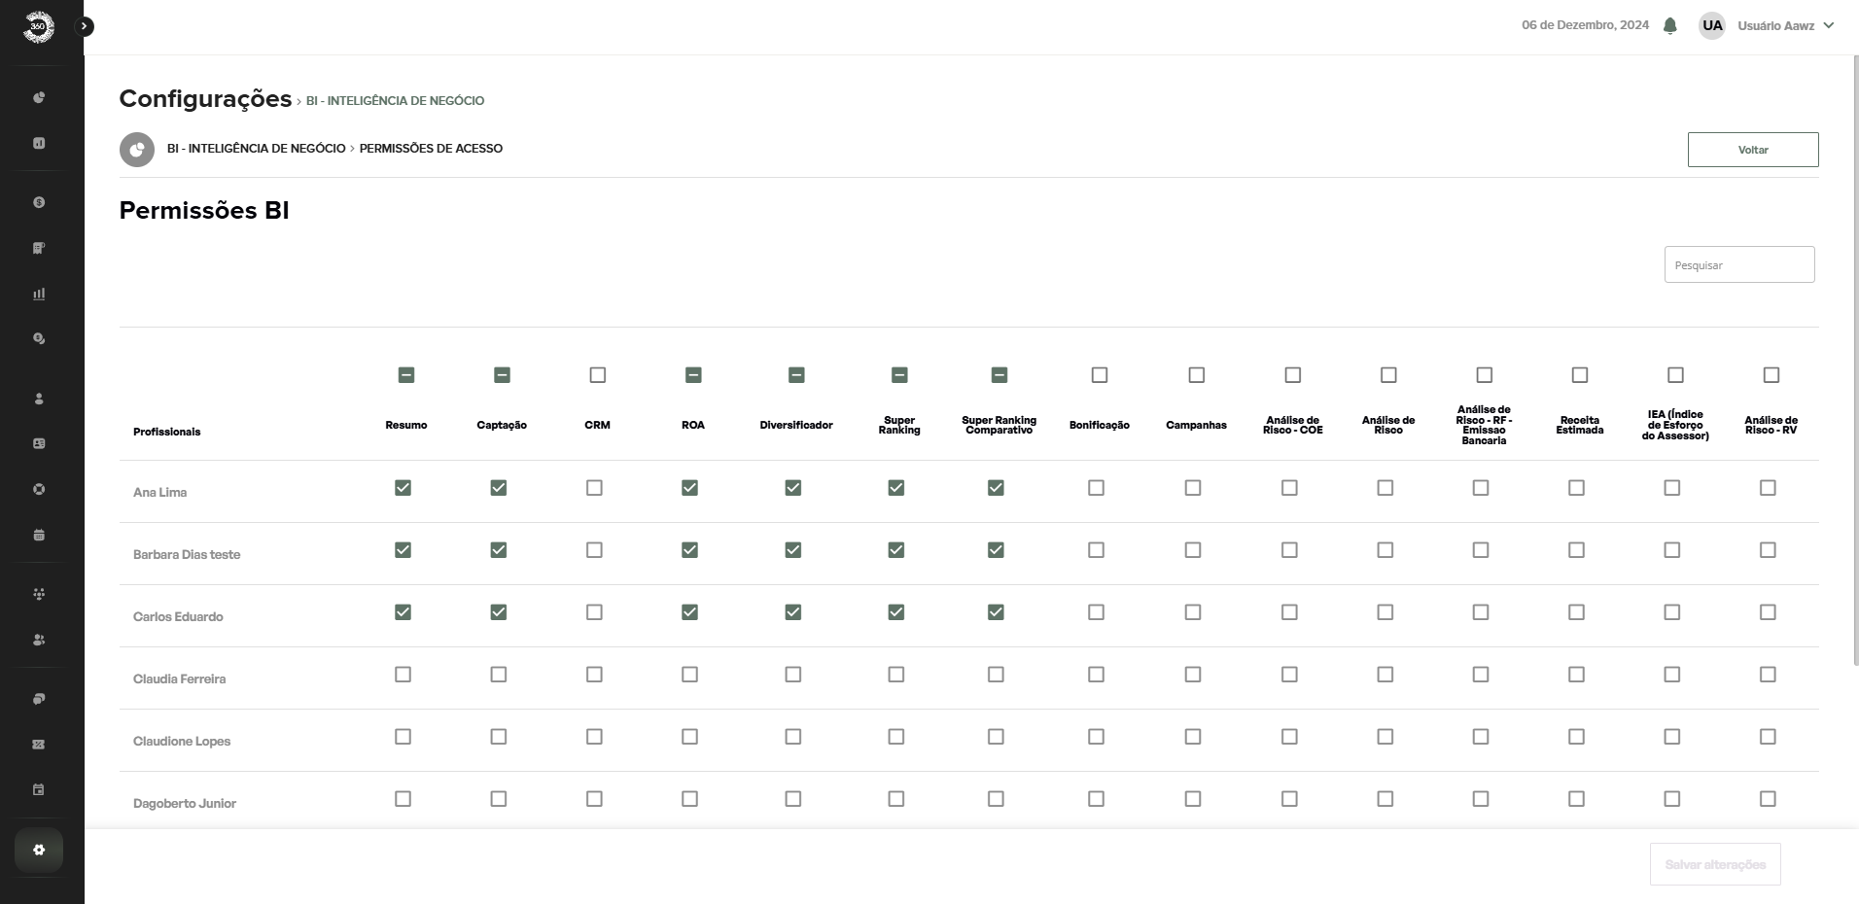Check Campanhas for Claudia Ferreira

point(1193,675)
